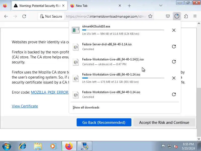The width and height of the screenshot is (201, 151).
Task: Retry the last canceled Fedora-Workstation-Live iso
Action: click(174, 94)
